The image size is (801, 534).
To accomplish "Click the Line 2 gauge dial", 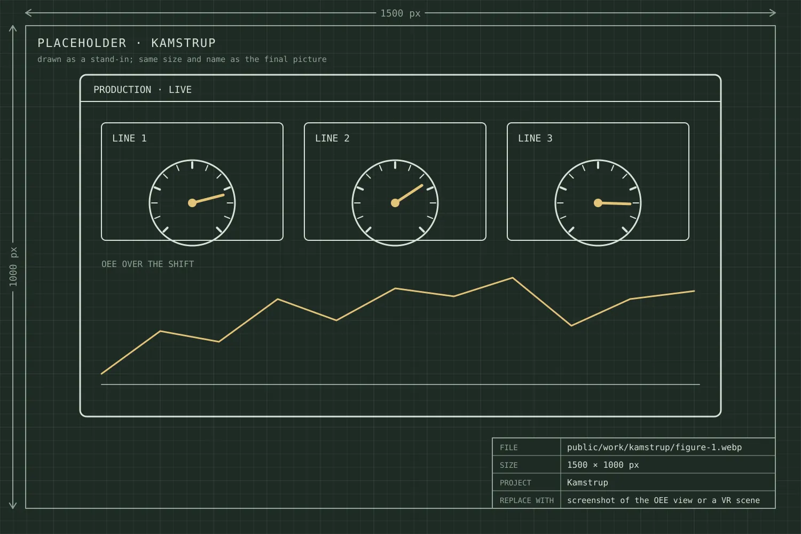I will [x=395, y=203].
